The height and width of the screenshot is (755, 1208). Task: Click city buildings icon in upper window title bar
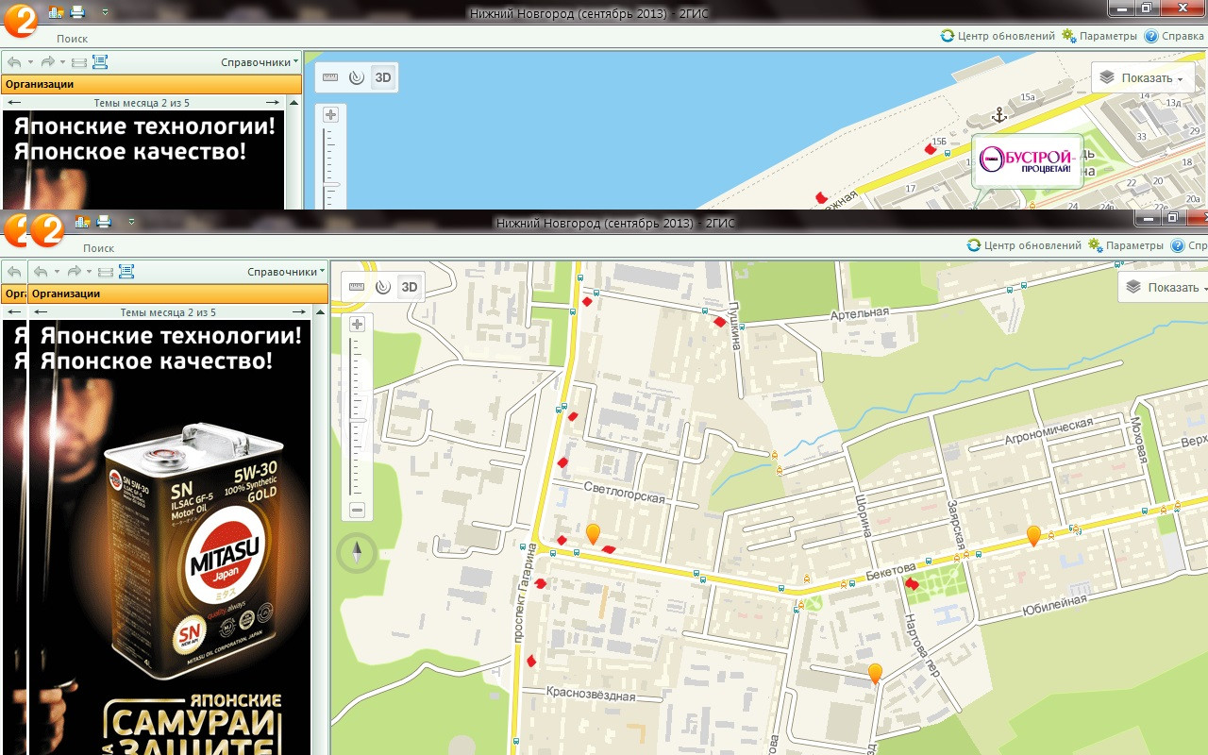click(56, 12)
